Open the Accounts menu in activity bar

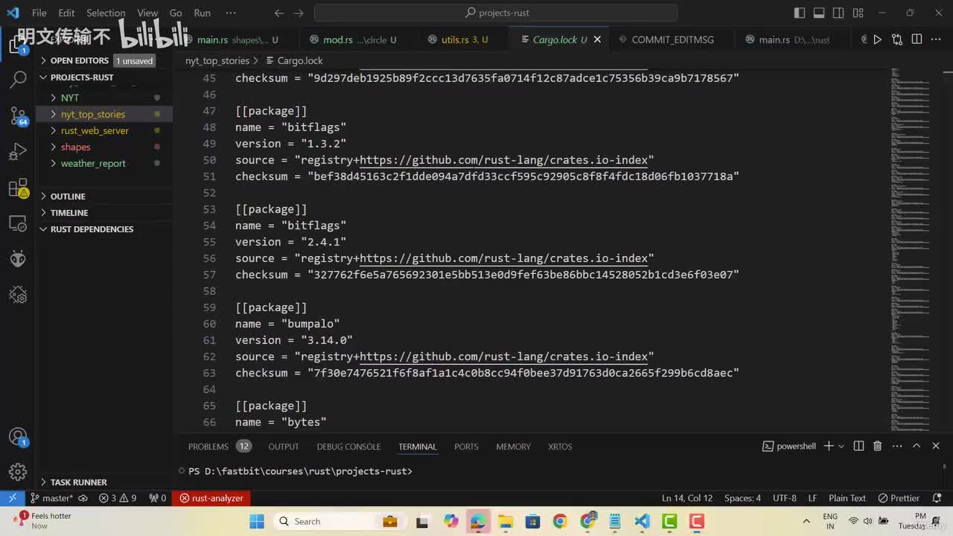[18, 437]
